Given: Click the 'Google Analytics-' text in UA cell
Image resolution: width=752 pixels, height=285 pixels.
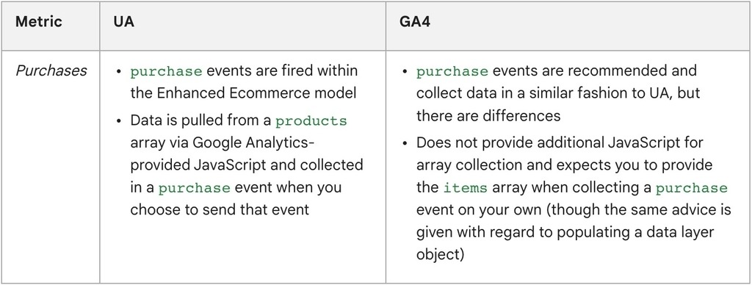Looking at the screenshot, I should 253,143.
